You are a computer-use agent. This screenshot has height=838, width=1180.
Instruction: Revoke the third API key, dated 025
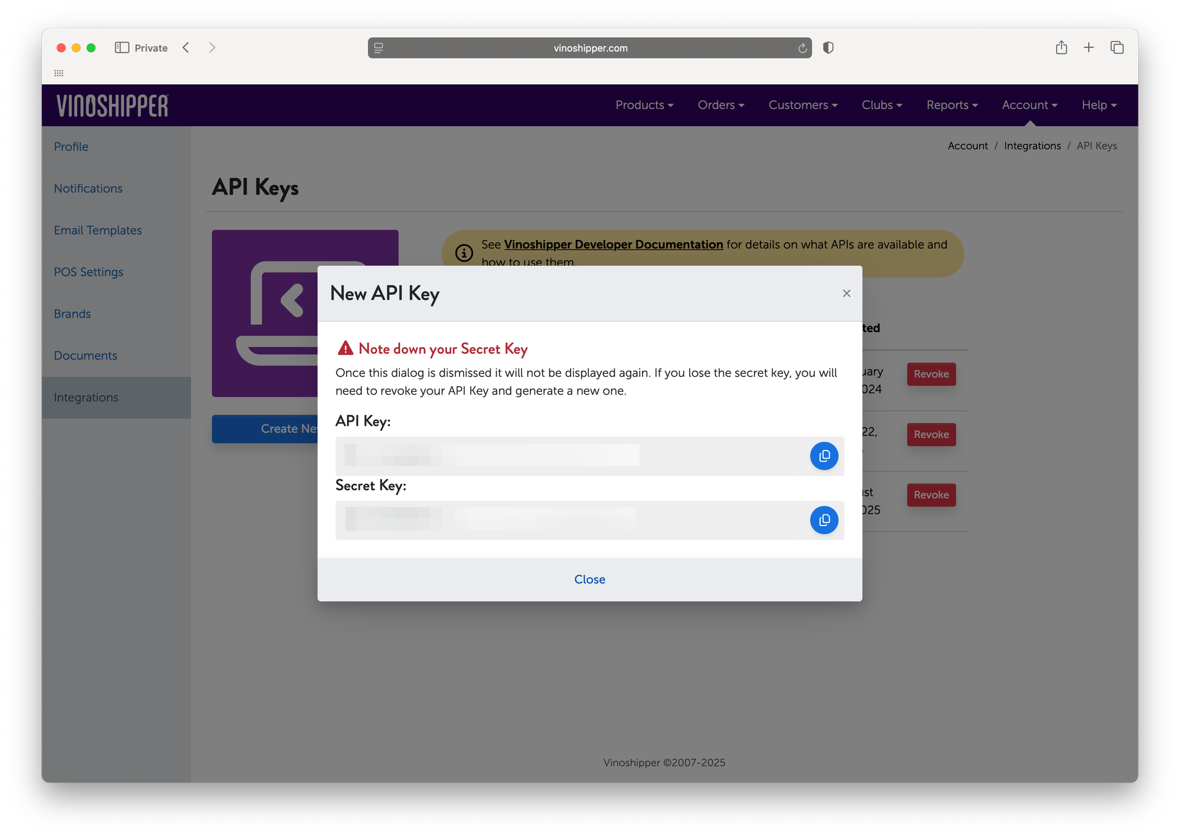coord(931,495)
